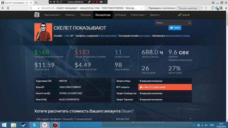This screenshot has height=128, width=228.
Task: Click the vanity URL value 890734
Action: click(63, 81)
